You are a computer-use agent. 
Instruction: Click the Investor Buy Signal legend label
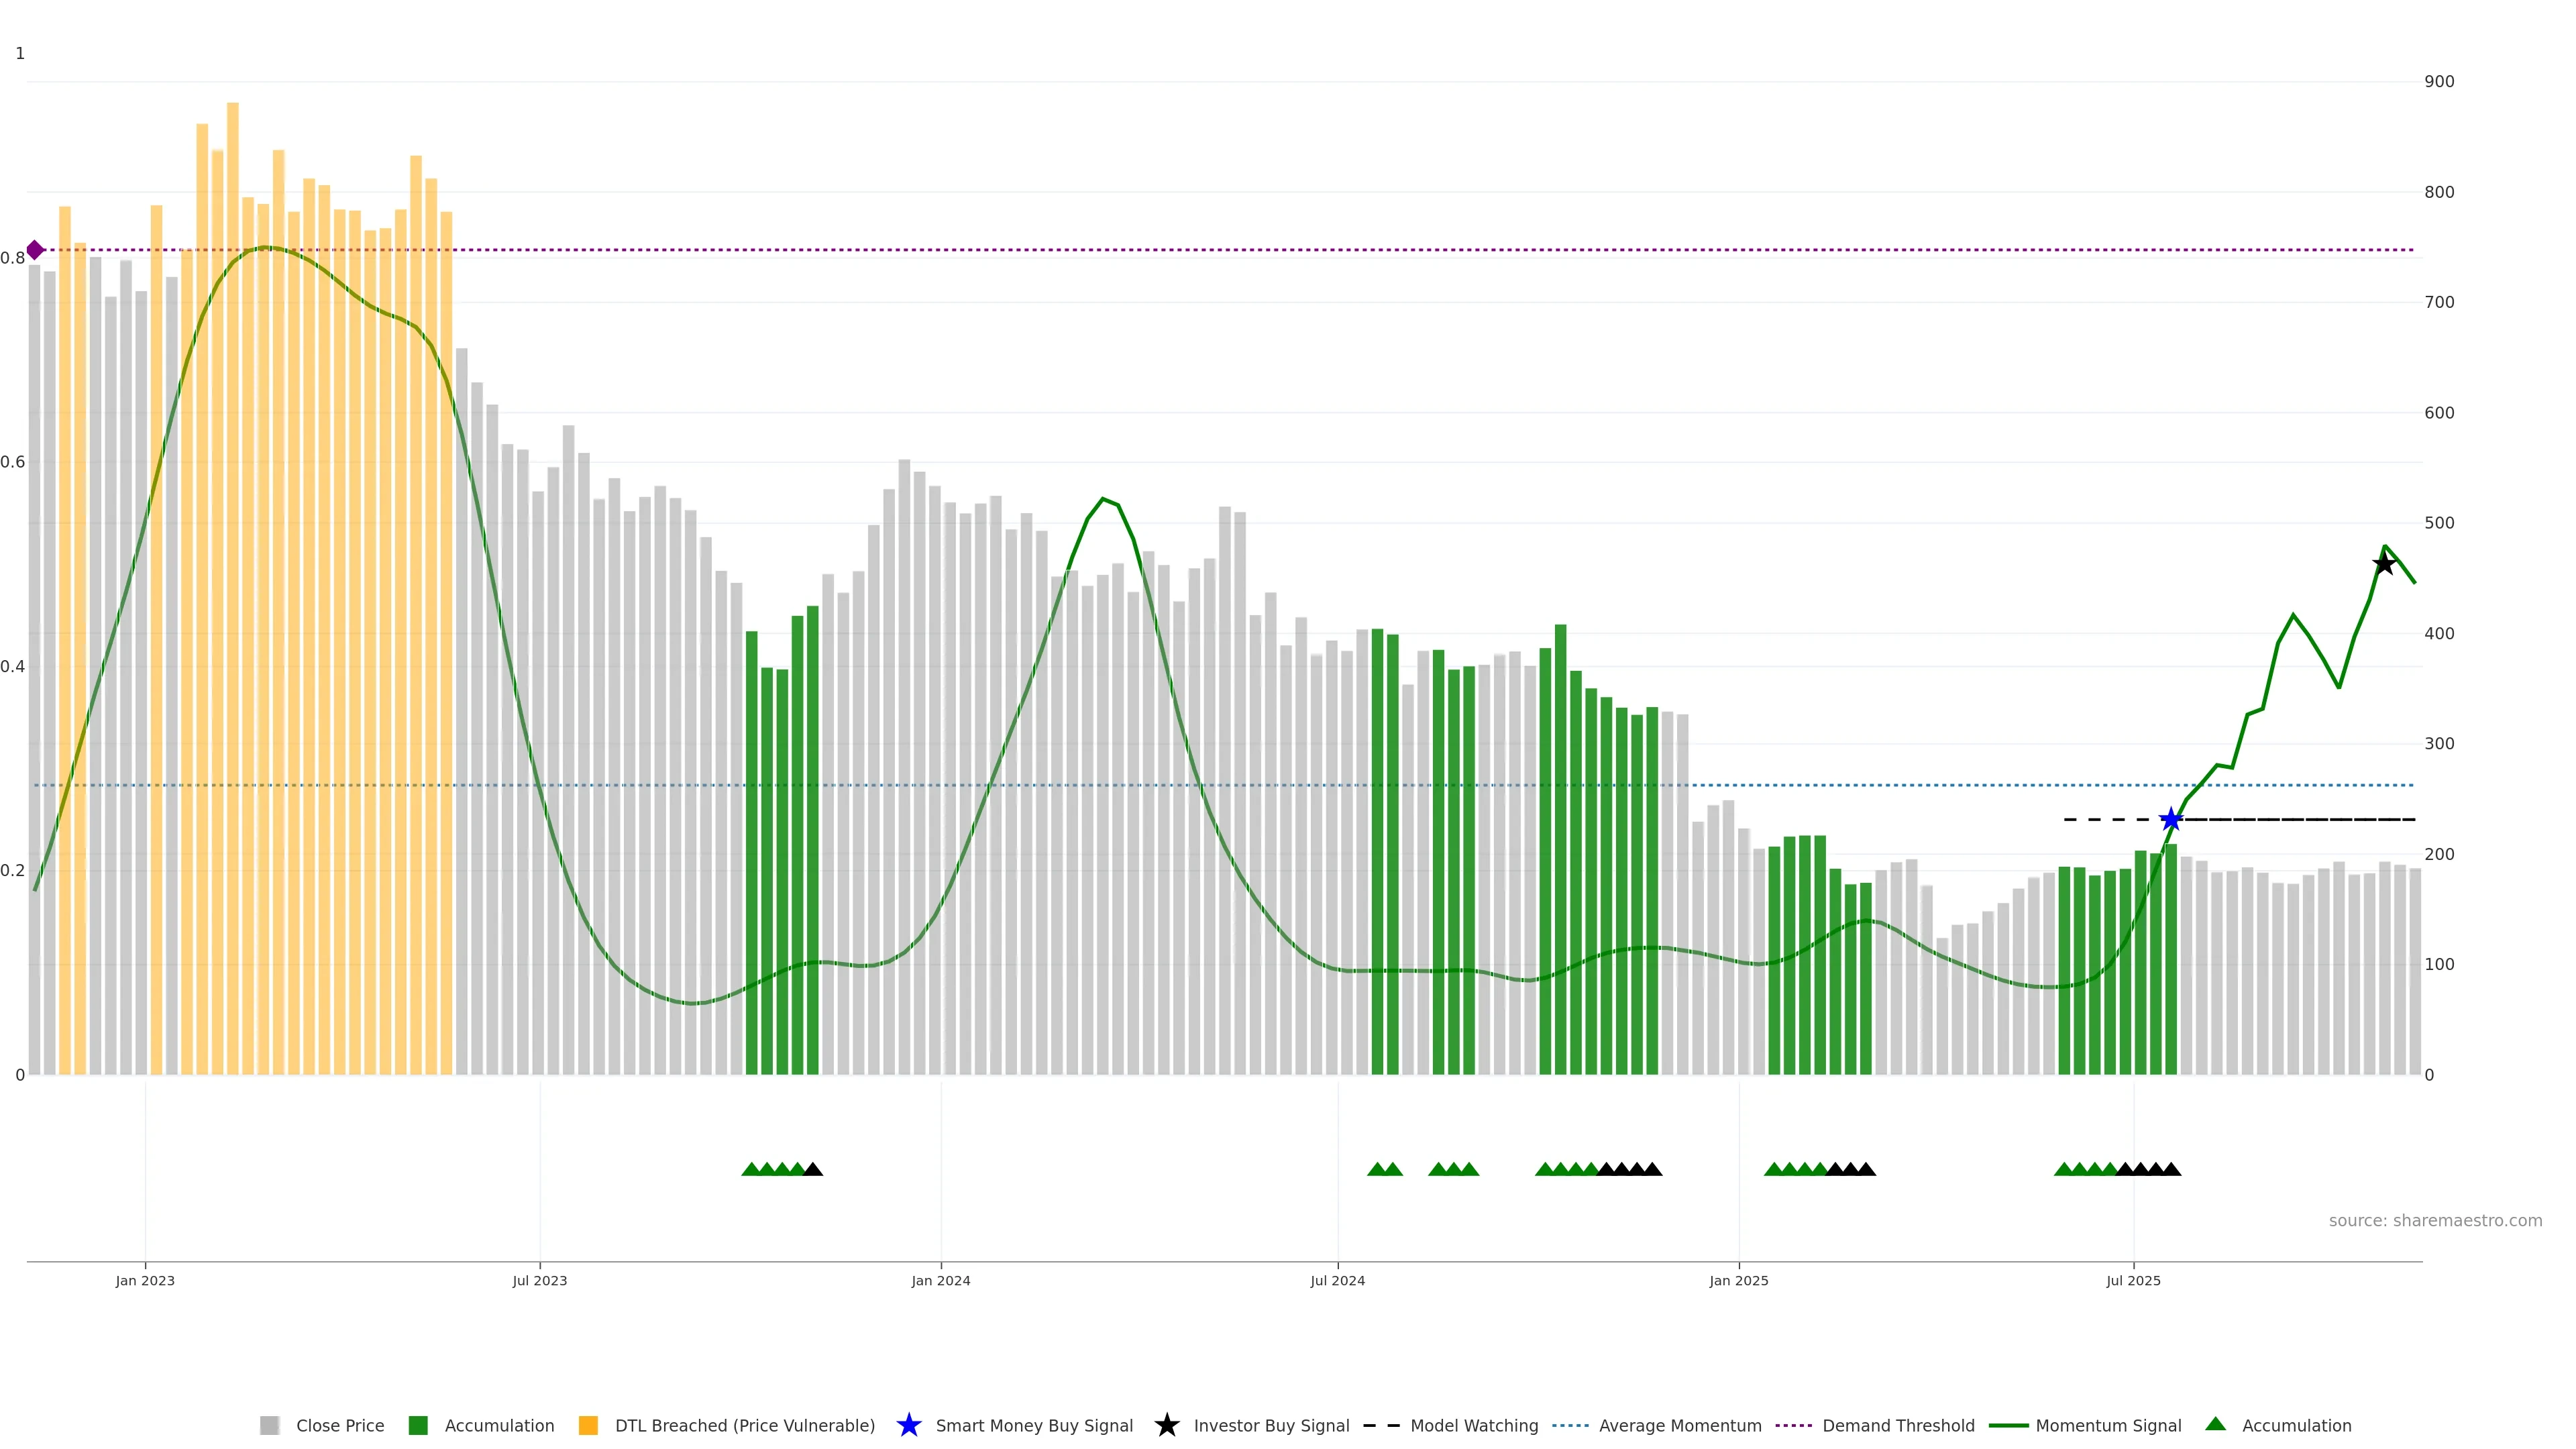point(1271,1425)
